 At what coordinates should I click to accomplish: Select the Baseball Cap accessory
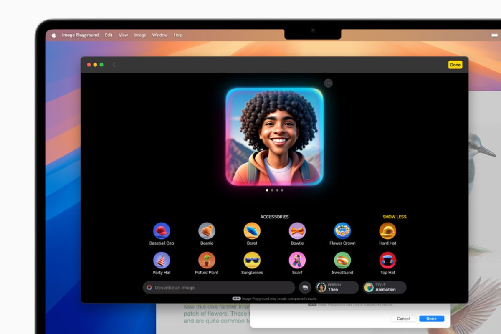point(162,231)
